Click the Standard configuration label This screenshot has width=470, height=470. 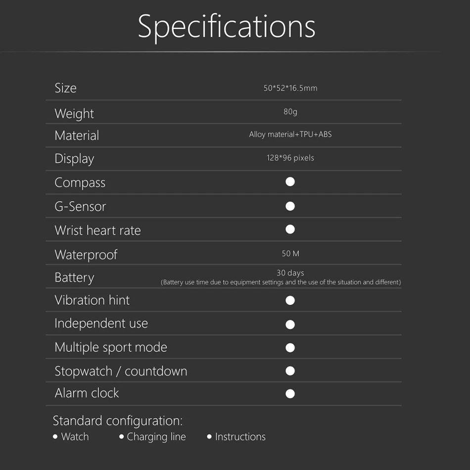[x=118, y=421]
